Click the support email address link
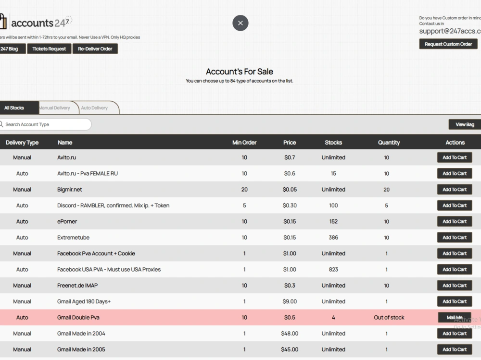This screenshot has height=360, width=481. tap(450, 31)
